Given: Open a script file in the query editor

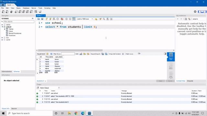Looking at the screenshot, I should click(38, 19).
